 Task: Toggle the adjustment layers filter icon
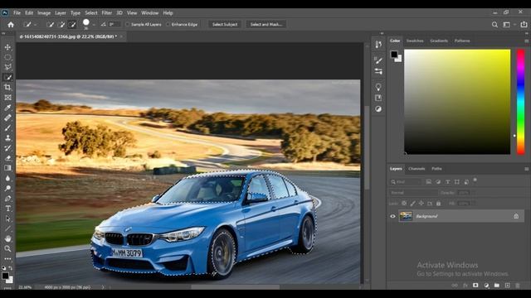[x=438, y=182]
